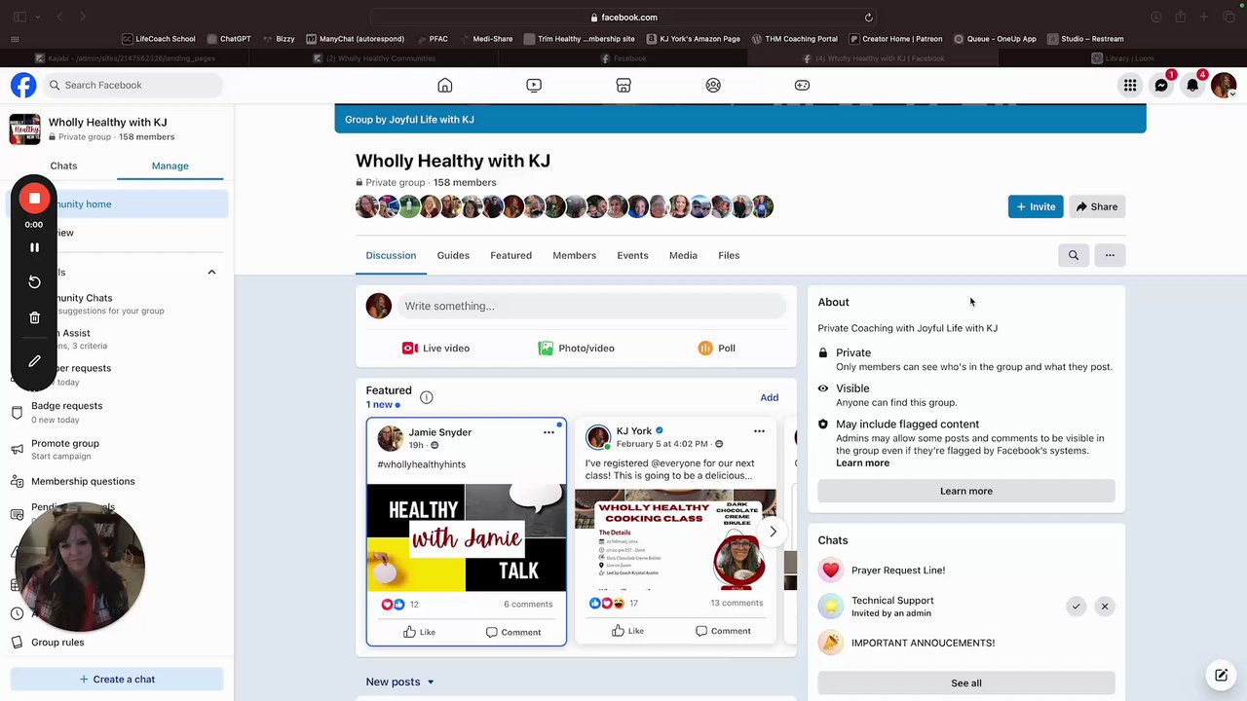Open KJ York post options menu

coord(759,431)
